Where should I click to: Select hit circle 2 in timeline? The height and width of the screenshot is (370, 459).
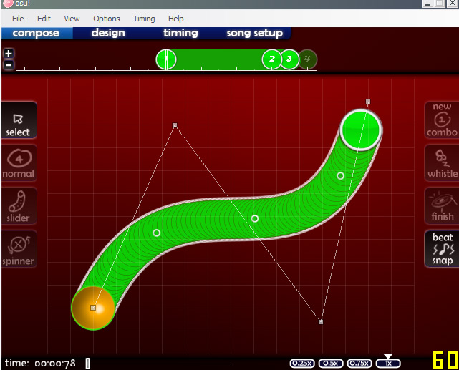tap(271, 59)
